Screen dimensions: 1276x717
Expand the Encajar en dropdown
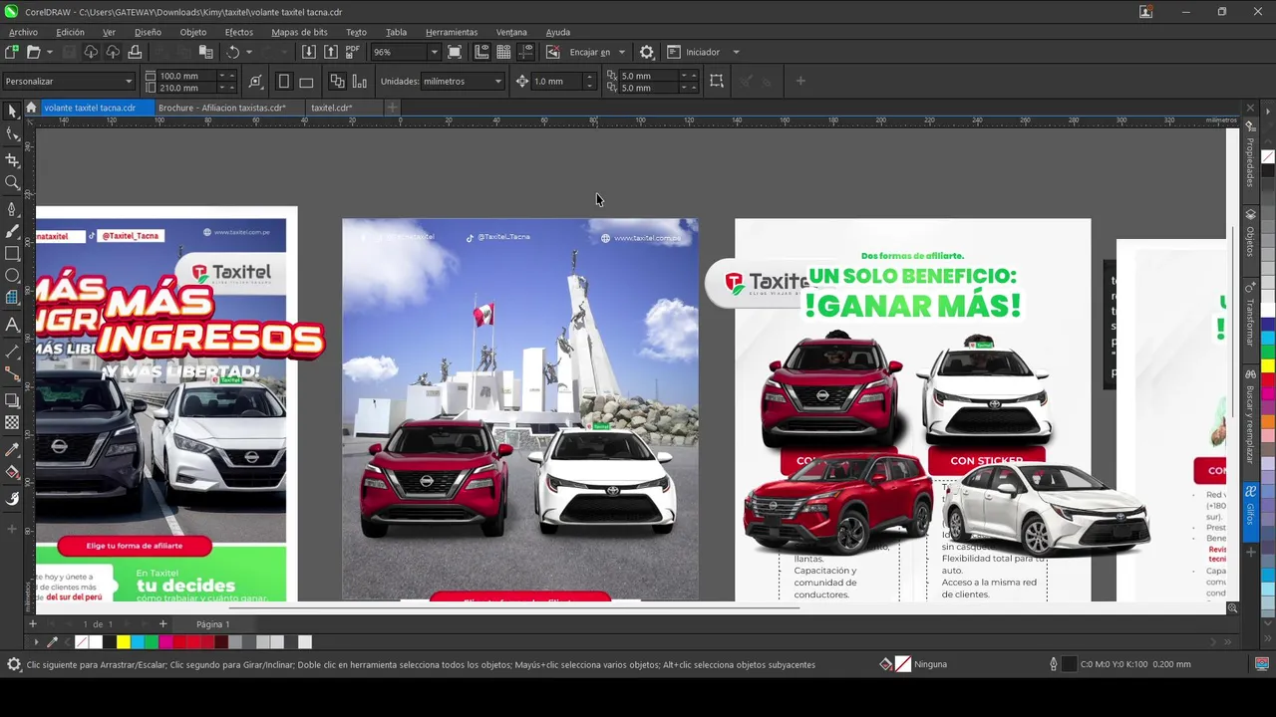point(621,52)
